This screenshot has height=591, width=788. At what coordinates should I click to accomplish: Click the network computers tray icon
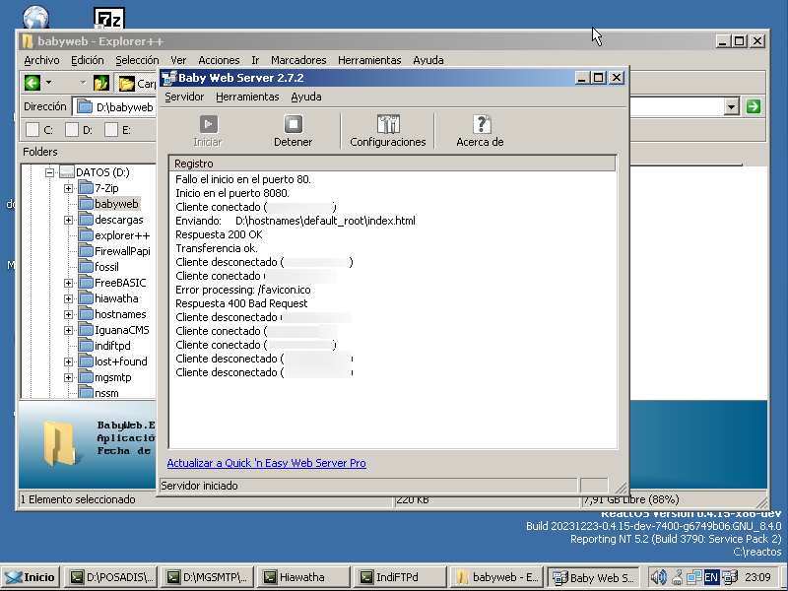pyautogui.click(x=694, y=577)
